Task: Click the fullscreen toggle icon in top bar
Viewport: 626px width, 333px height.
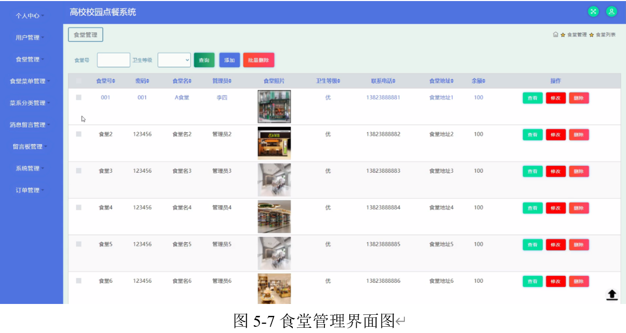Action: click(593, 11)
